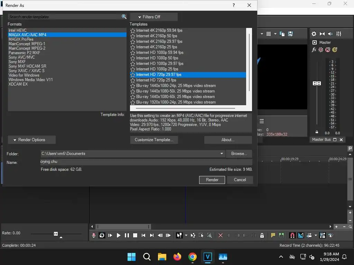354x265 pixels.
Task: Open the Folder path dropdown arrow
Action: (222, 154)
